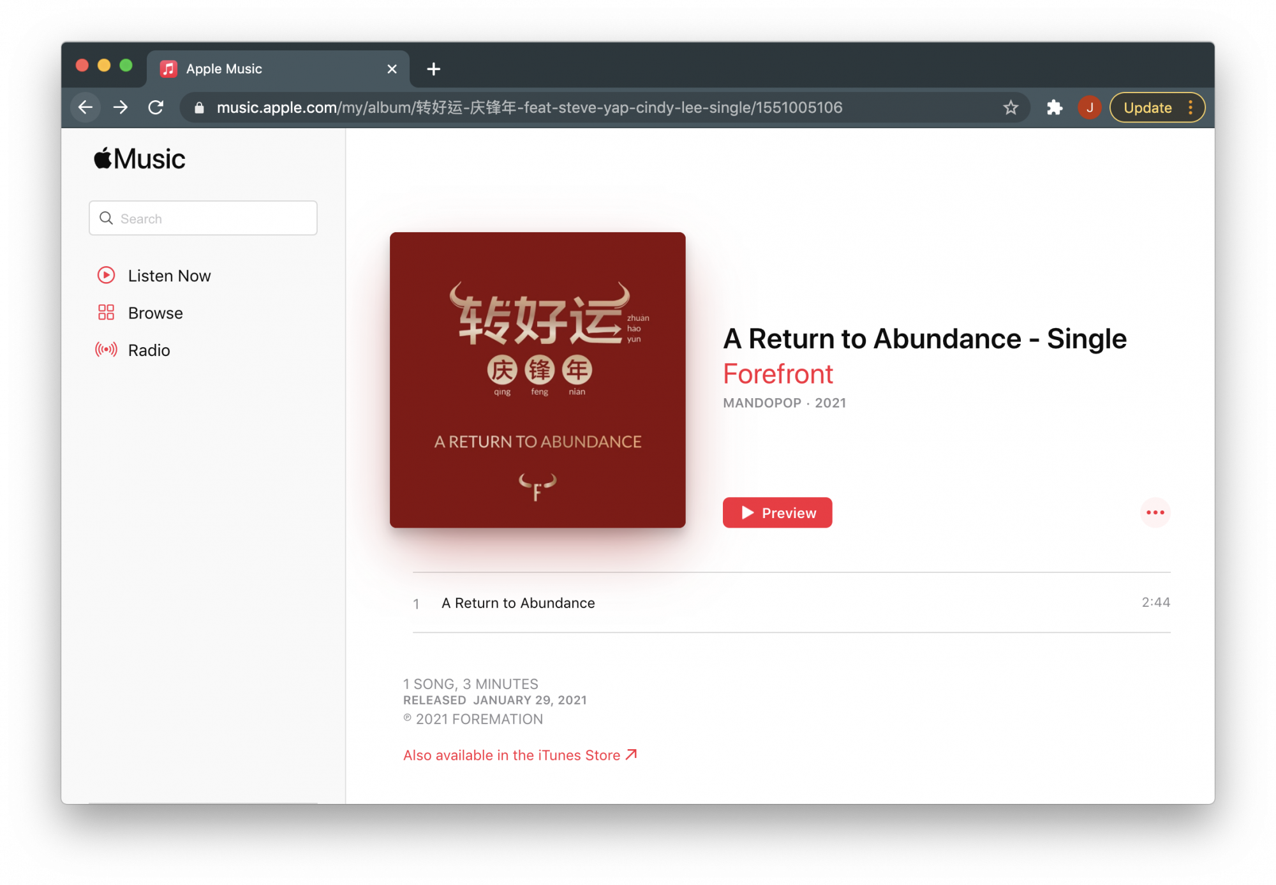Open the Radio section
The height and width of the screenshot is (885, 1276).
pos(149,350)
